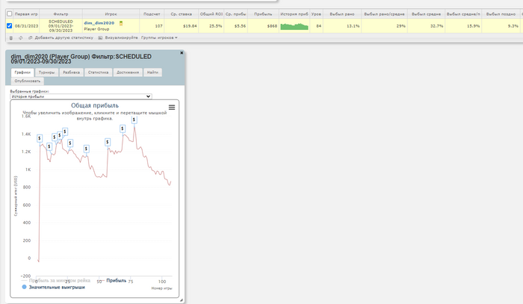Open the 'Достижения' tab

point(128,72)
